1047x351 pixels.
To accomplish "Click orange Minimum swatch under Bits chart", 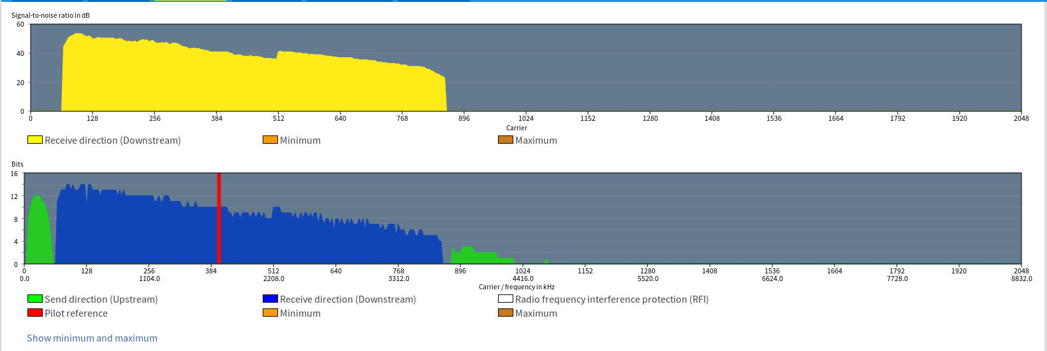I will [270, 313].
